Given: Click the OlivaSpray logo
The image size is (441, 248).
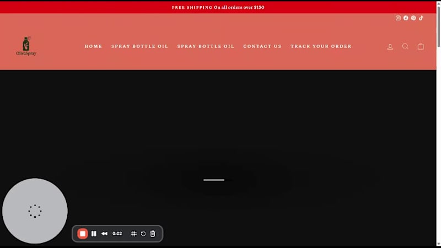Looking at the screenshot, I should pyautogui.click(x=26, y=46).
